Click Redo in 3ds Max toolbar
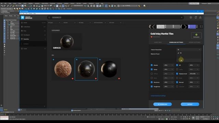The image size is (219, 123). point(4,6)
